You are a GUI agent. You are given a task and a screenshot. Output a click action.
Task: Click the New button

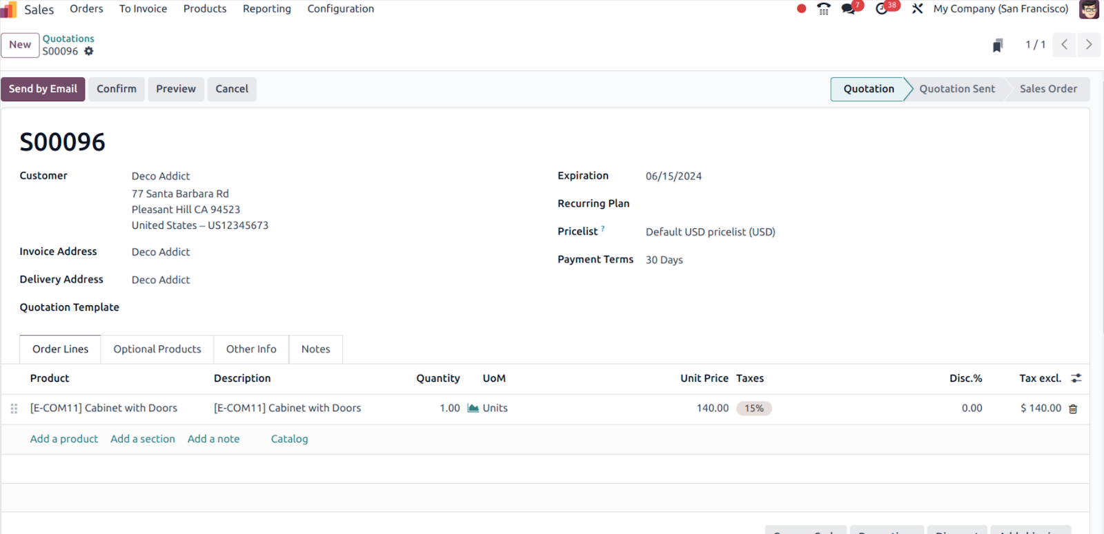point(20,45)
